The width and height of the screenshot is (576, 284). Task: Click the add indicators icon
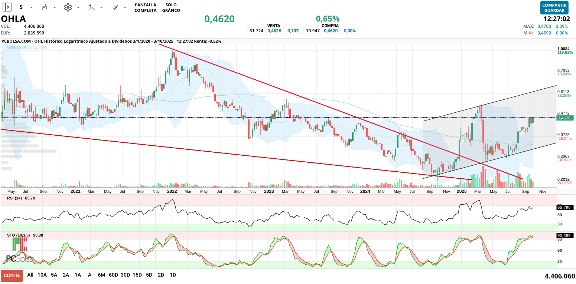[92, 7]
